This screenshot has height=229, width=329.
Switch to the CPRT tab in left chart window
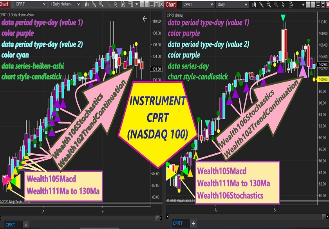pos(10,224)
